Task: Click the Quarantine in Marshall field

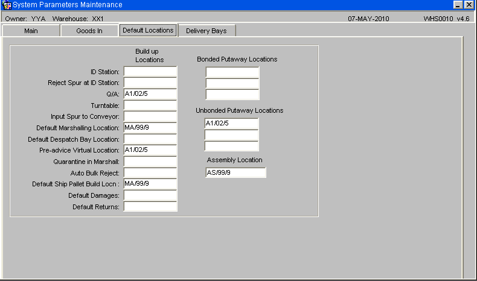Action: 150,162
